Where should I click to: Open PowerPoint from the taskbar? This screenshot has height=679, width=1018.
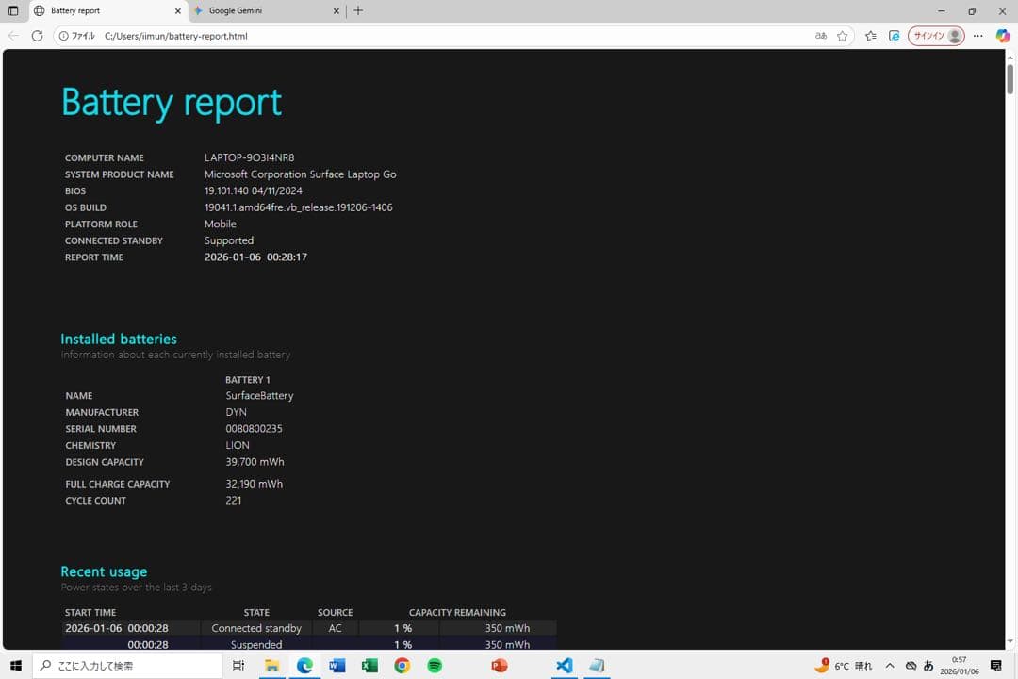coord(499,666)
